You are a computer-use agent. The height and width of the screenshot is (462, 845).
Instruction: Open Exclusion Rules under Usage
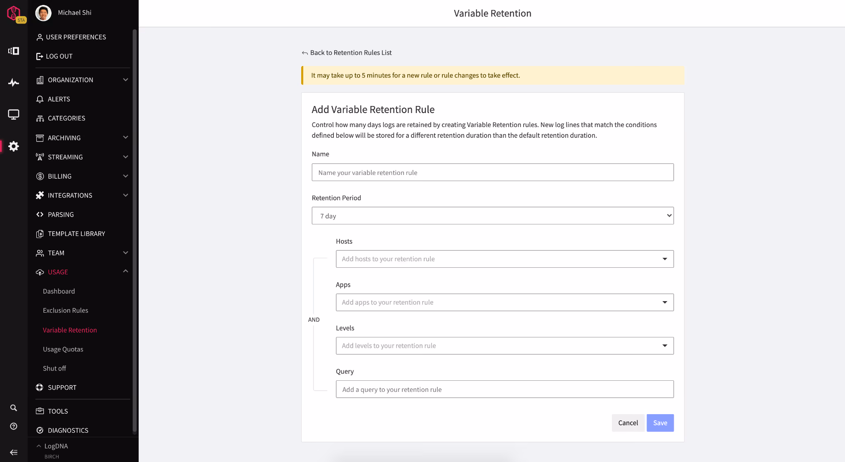(66, 311)
